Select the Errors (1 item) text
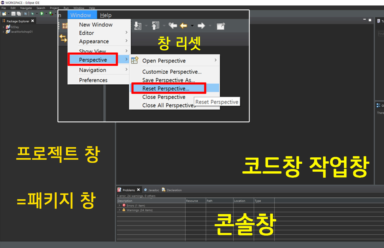The height and width of the screenshot is (248, 384). pyautogui.click(x=136, y=206)
